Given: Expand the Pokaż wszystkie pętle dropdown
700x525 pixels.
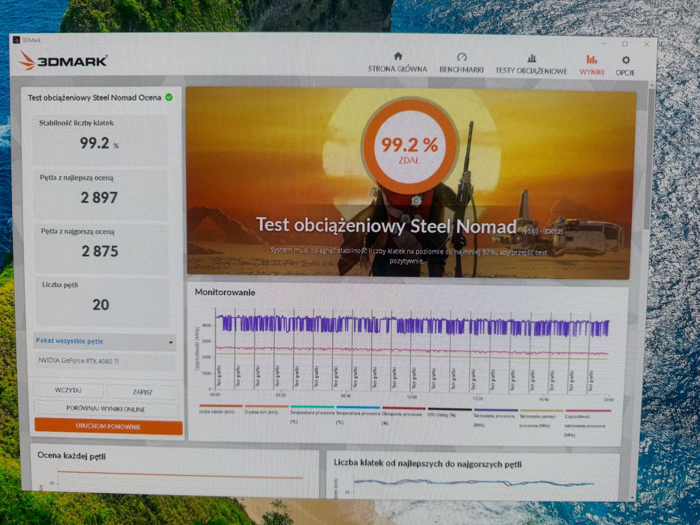Looking at the screenshot, I should click(x=105, y=341).
